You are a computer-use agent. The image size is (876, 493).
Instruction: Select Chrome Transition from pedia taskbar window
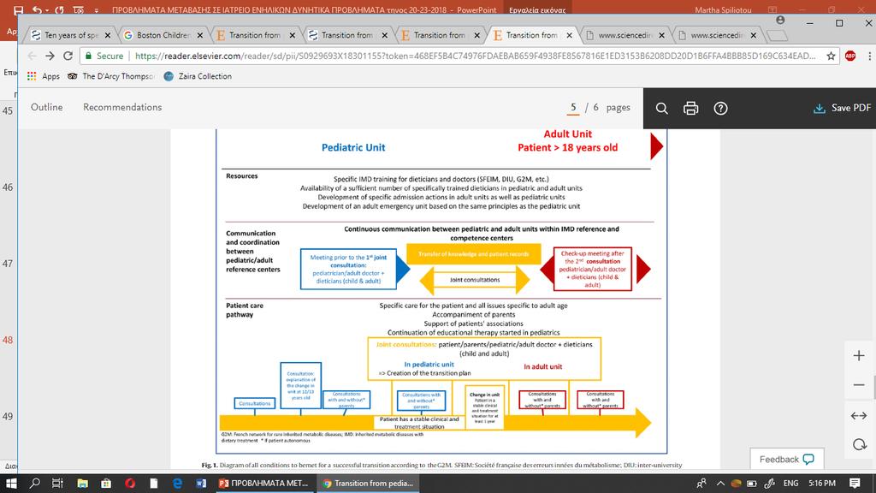pyautogui.click(x=368, y=483)
